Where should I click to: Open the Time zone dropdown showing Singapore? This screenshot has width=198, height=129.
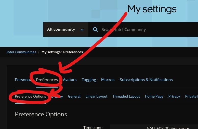tap(154, 127)
